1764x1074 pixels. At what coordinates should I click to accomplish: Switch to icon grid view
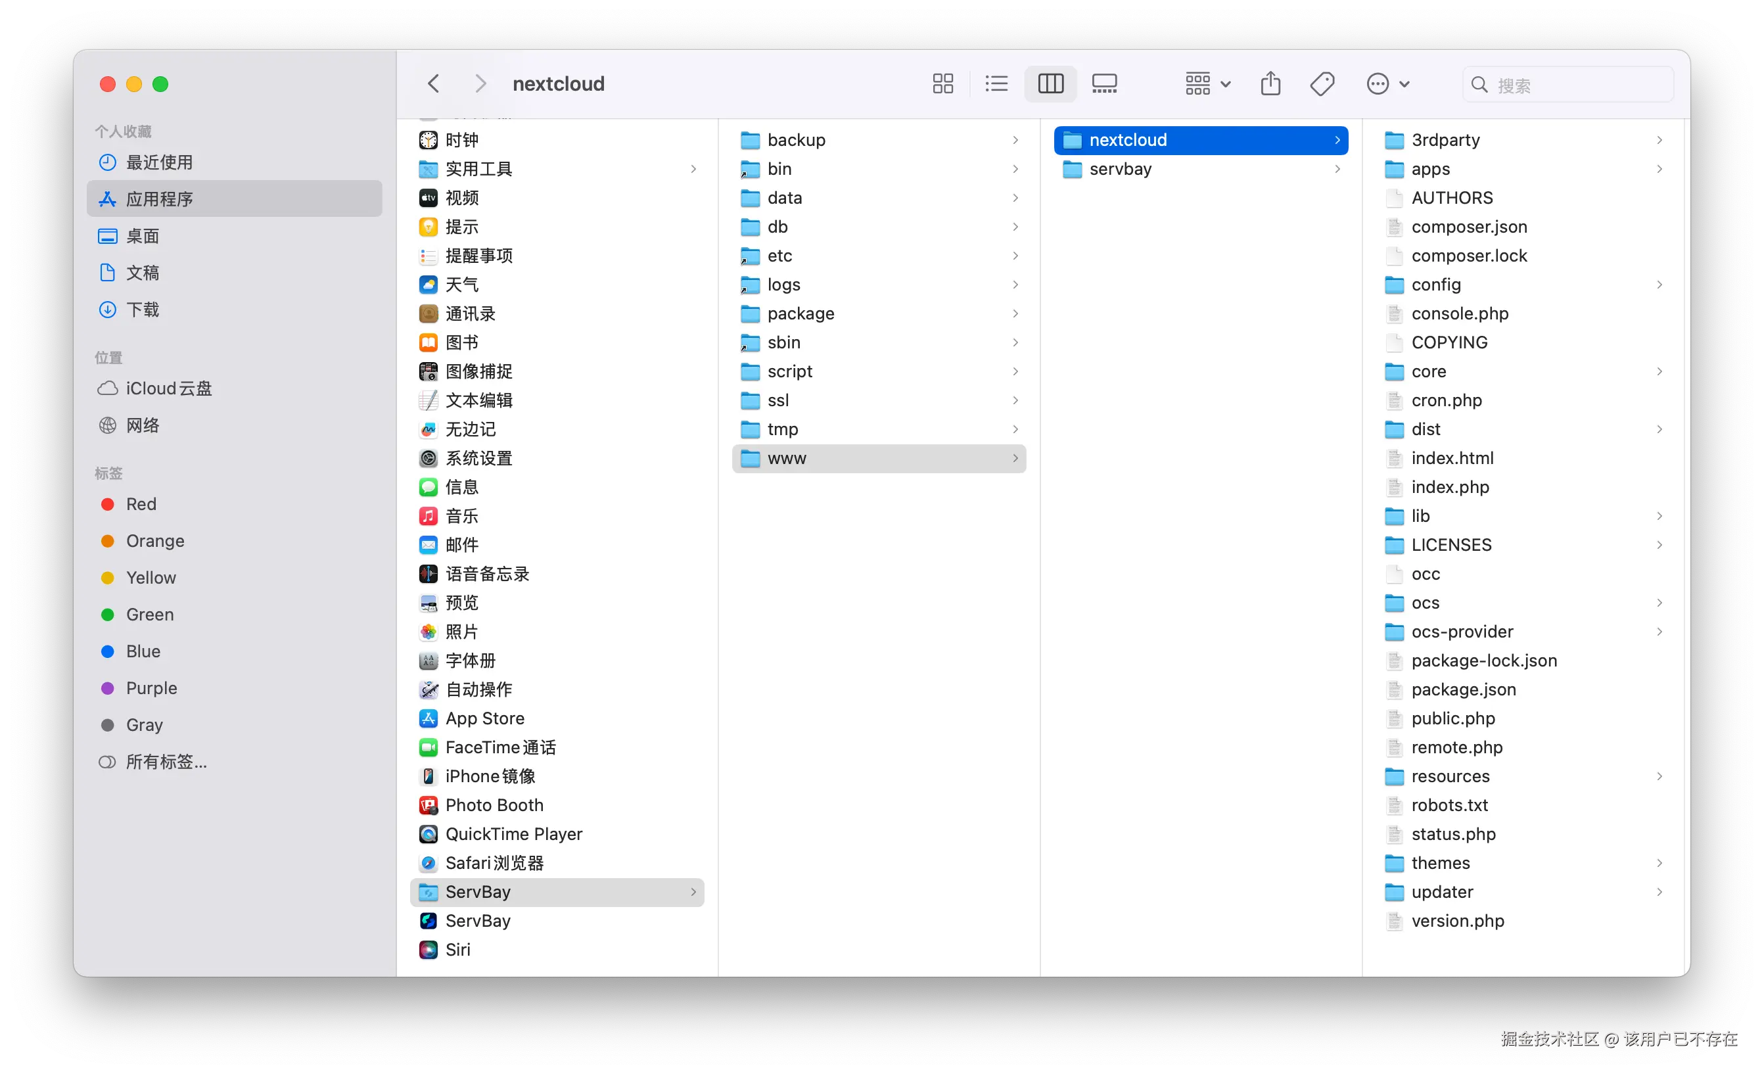tap(943, 83)
